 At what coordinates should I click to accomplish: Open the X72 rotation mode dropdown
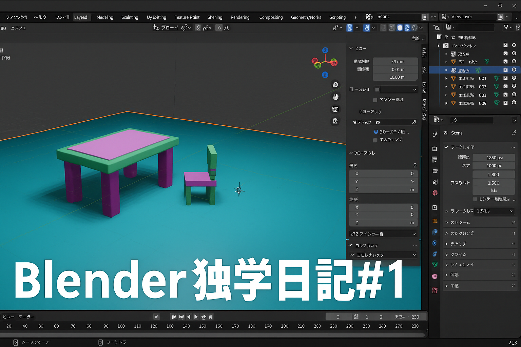(384, 234)
